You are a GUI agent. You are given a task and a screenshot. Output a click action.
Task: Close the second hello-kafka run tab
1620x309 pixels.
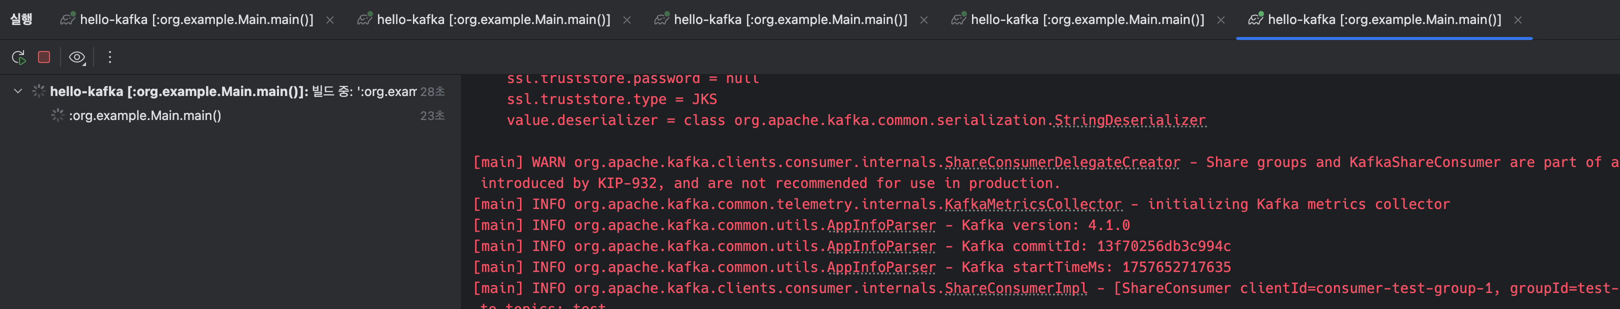coord(627,20)
